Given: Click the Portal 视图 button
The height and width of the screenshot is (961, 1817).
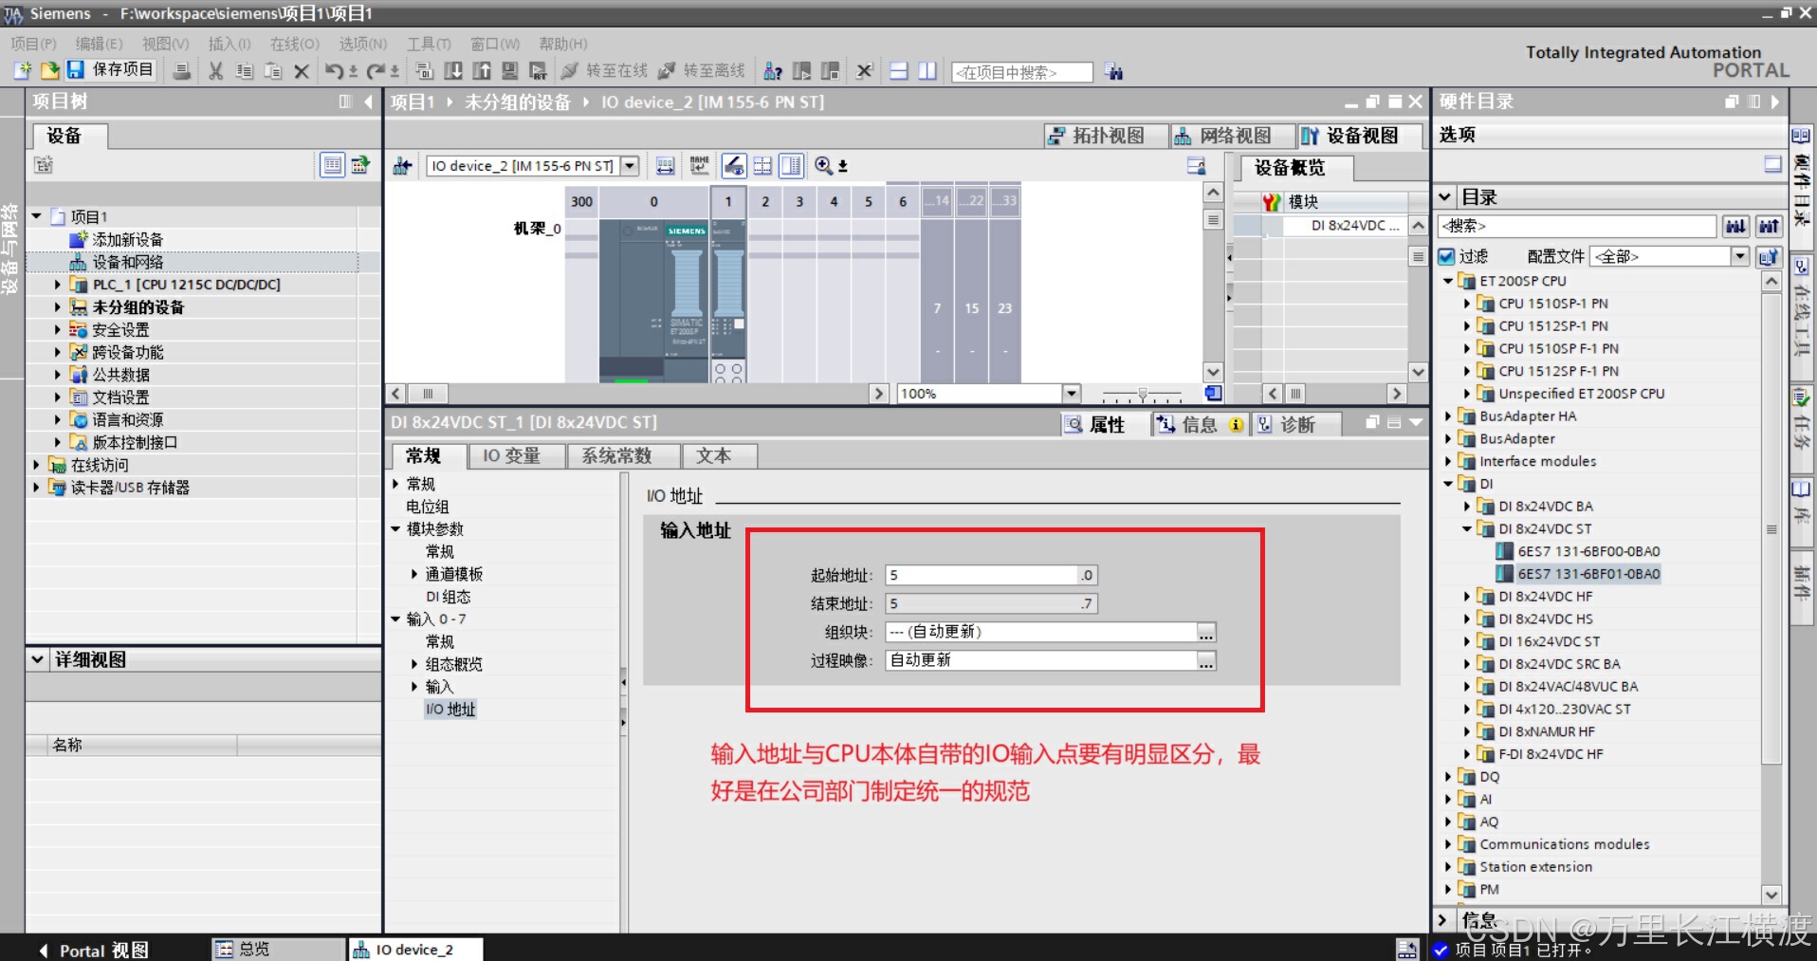Looking at the screenshot, I should click(94, 950).
